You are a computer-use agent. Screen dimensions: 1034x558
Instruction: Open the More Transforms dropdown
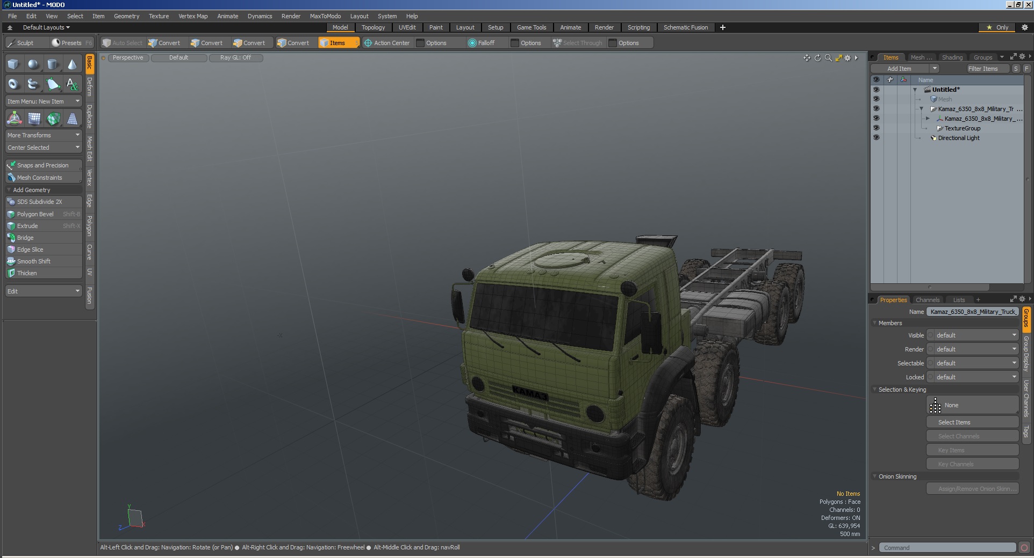coord(44,135)
